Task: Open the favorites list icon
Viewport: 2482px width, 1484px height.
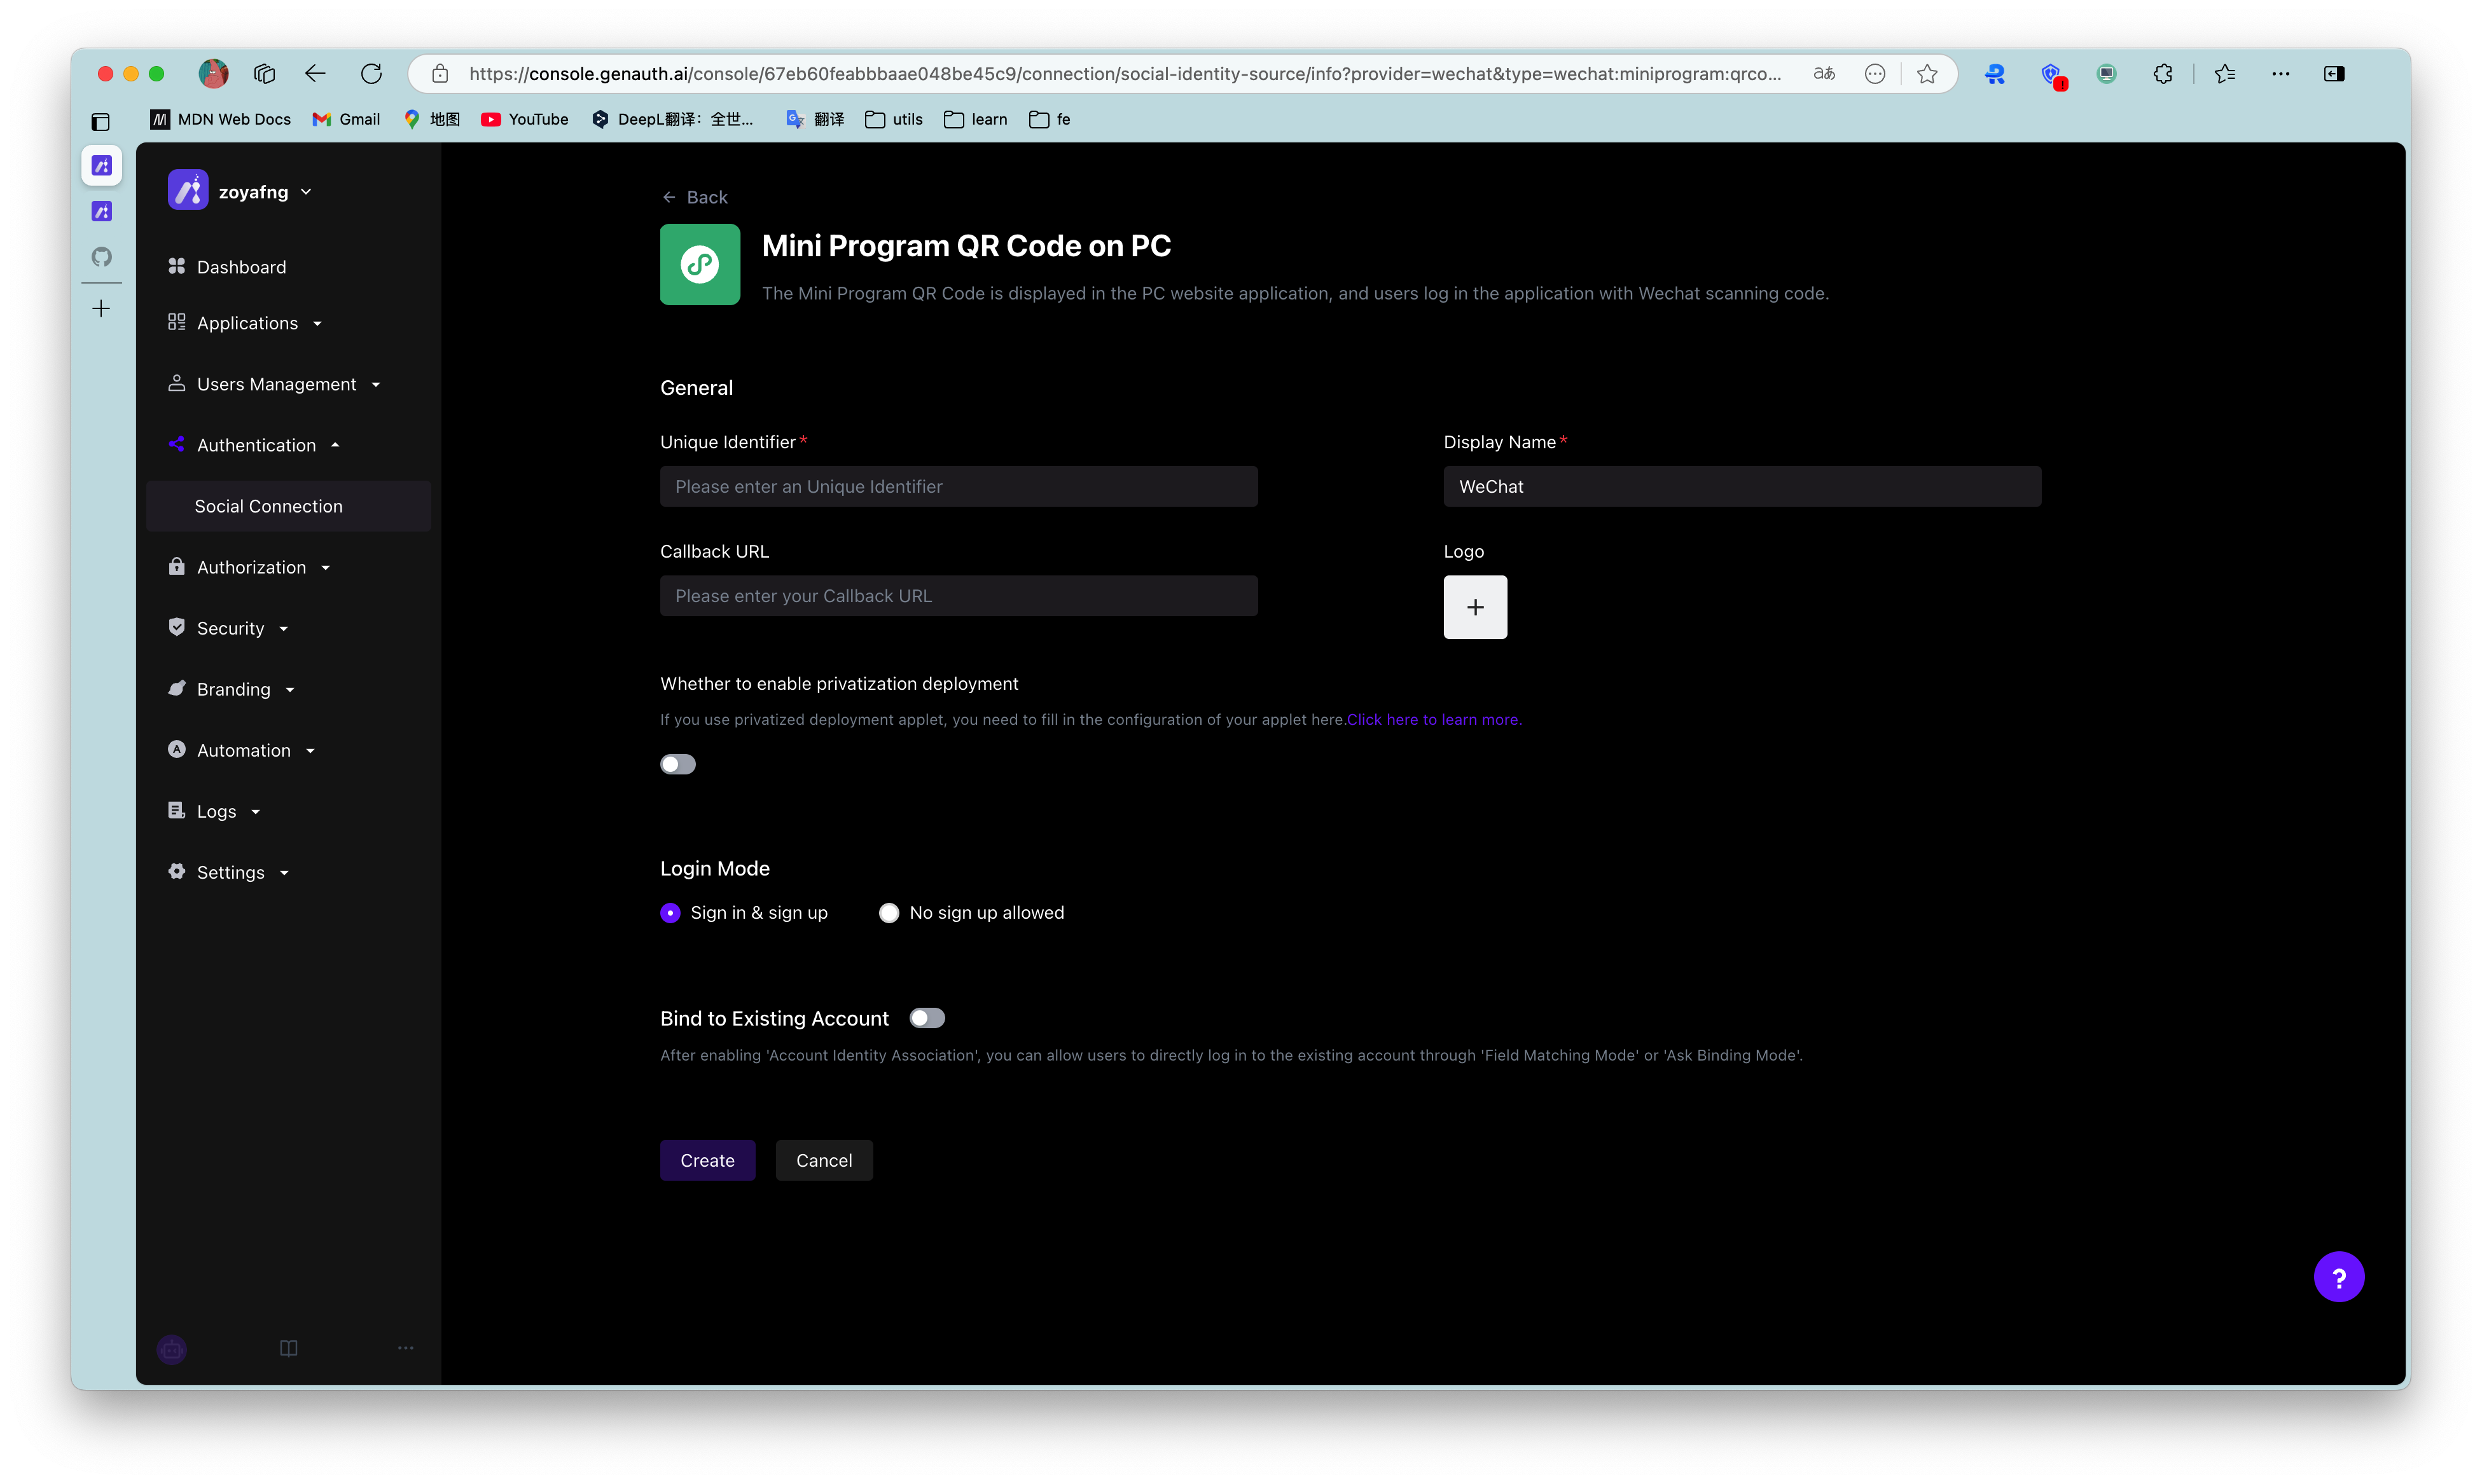Action: pyautogui.click(x=2225, y=73)
